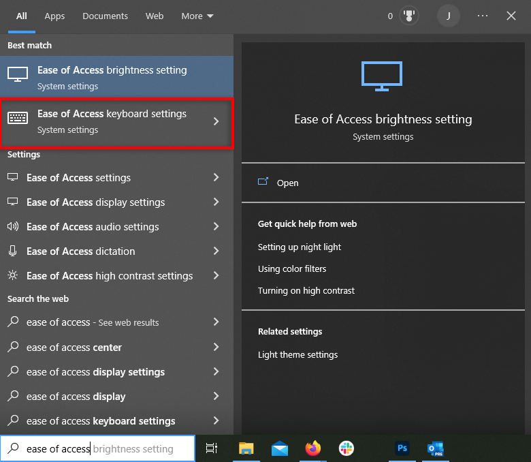
Task: Switch to the Apps tab
Action: (54, 16)
